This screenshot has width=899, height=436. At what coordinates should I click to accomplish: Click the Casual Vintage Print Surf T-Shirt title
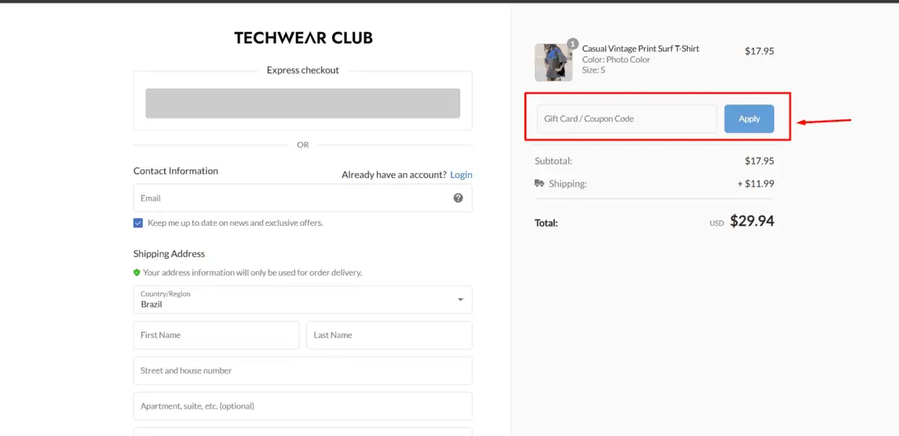click(x=641, y=49)
